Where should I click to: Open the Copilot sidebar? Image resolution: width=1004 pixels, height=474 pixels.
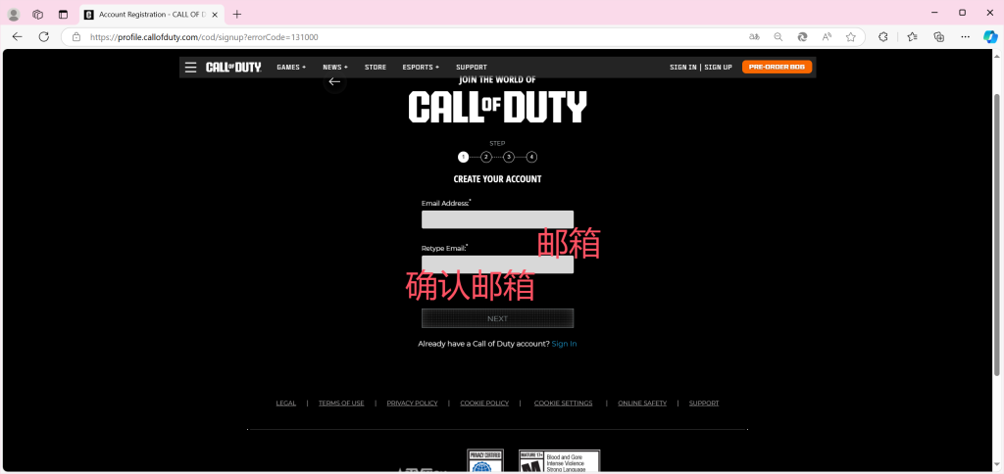(990, 37)
